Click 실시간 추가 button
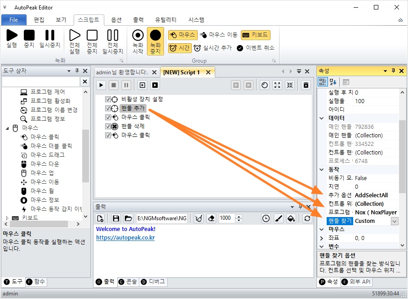Image resolution: width=408 pixels, height=299 pixels. [213, 48]
